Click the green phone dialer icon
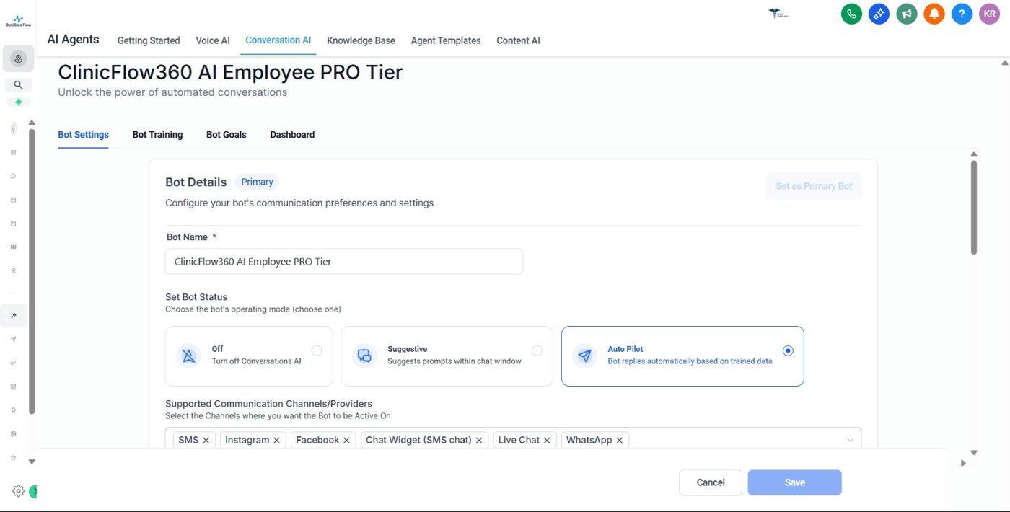1010x512 pixels. pyautogui.click(x=852, y=14)
